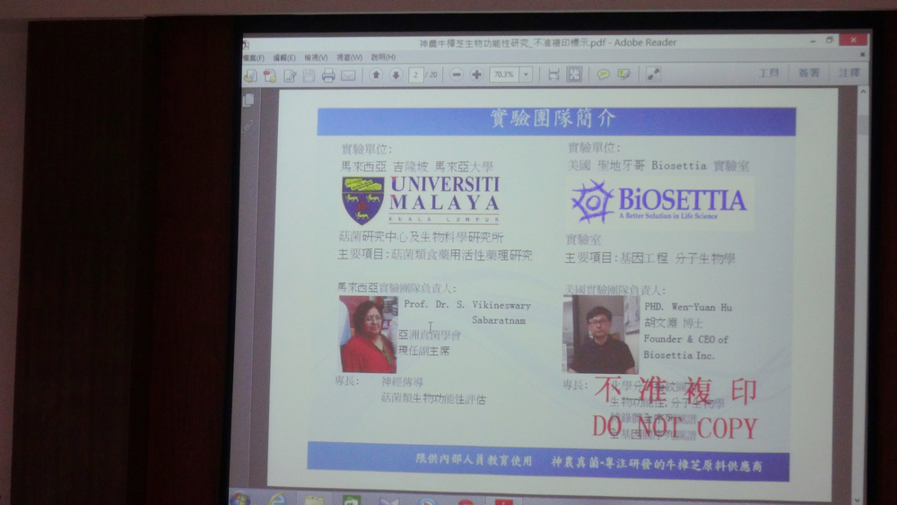Viewport: 897px width, 505px height.
Task: Open the 檔案(F) menu
Action: click(254, 58)
